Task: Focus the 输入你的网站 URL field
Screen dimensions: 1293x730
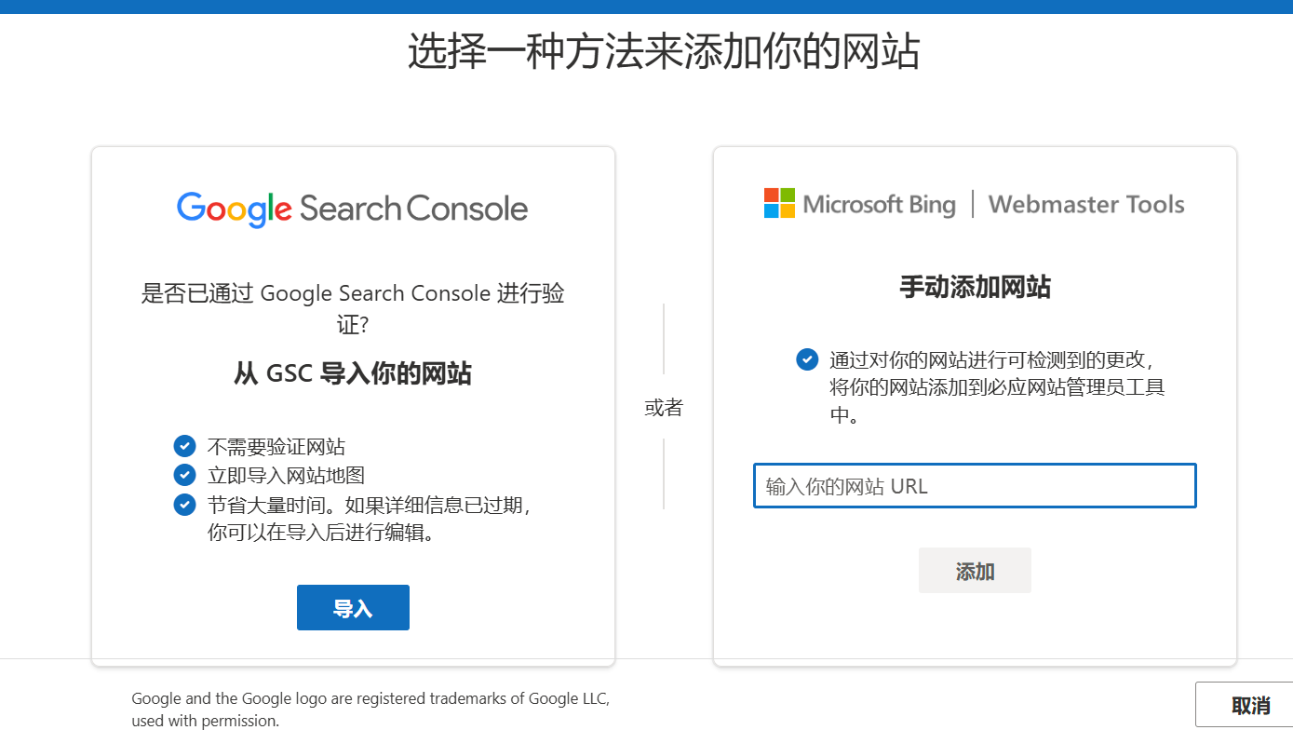Action: pos(974,486)
